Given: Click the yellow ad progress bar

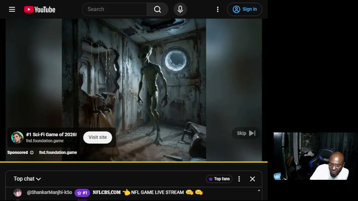Looking at the screenshot, I should tap(134, 162).
